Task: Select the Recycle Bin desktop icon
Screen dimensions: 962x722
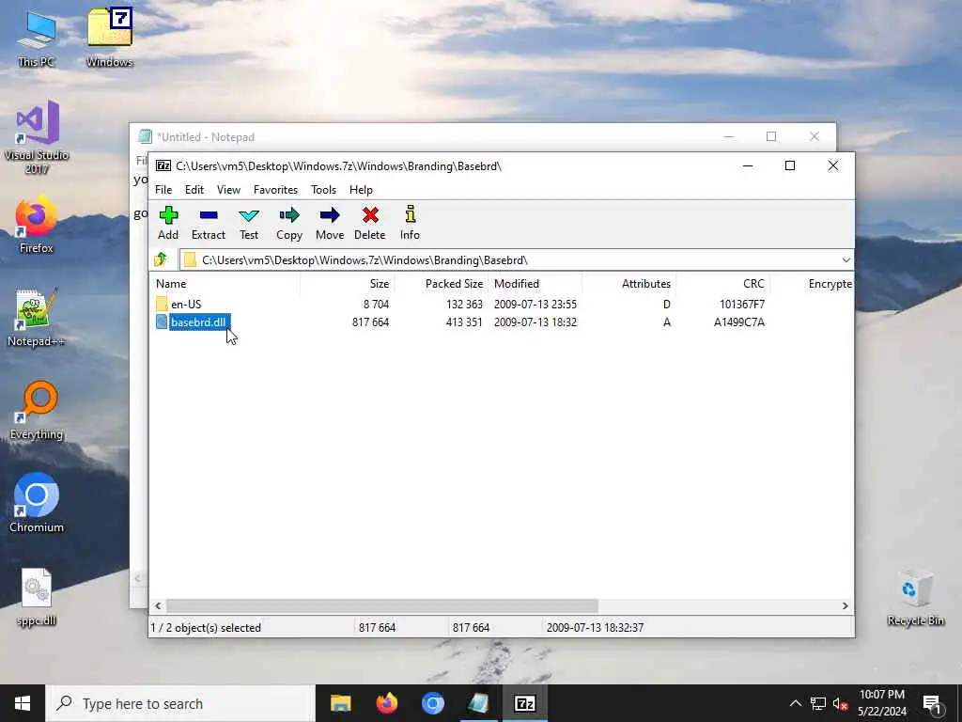Action: pos(915,597)
